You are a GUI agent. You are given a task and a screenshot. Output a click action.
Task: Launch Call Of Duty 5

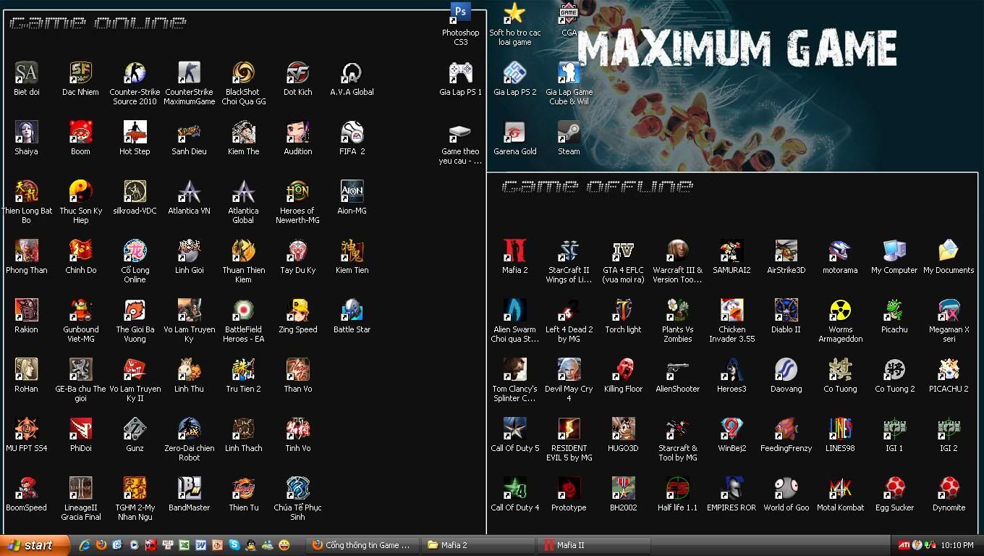(x=514, y=429)
